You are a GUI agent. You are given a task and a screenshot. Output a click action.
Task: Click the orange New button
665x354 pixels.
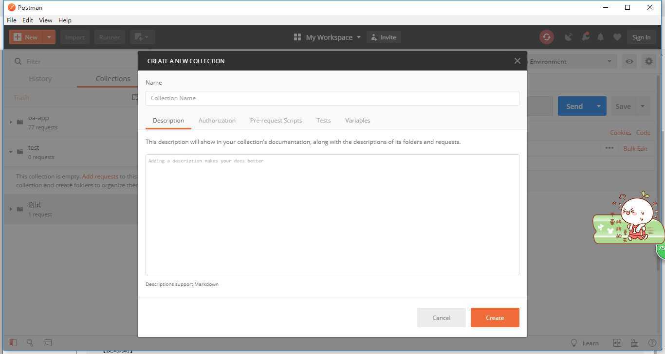pos(26,37)
